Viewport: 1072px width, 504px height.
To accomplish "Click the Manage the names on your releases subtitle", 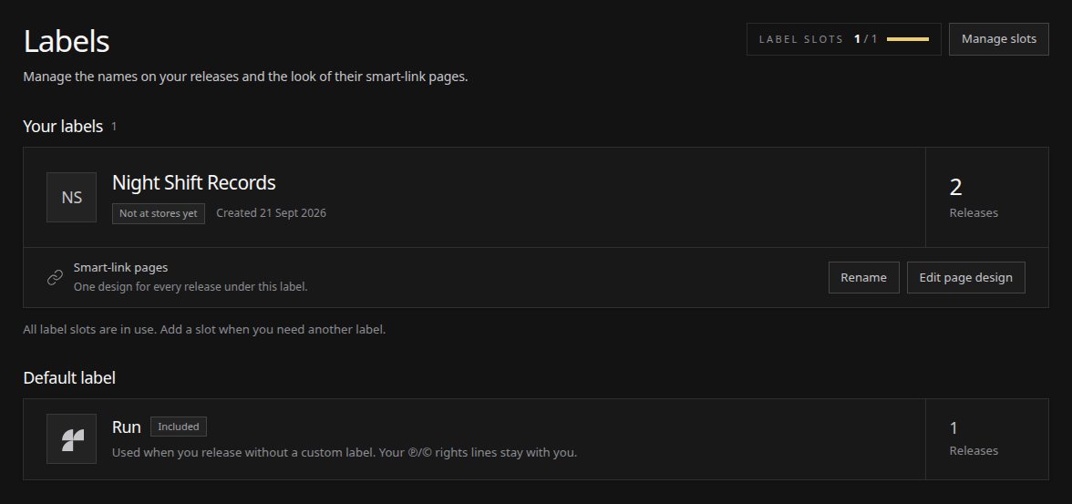I will pos(245,77).
